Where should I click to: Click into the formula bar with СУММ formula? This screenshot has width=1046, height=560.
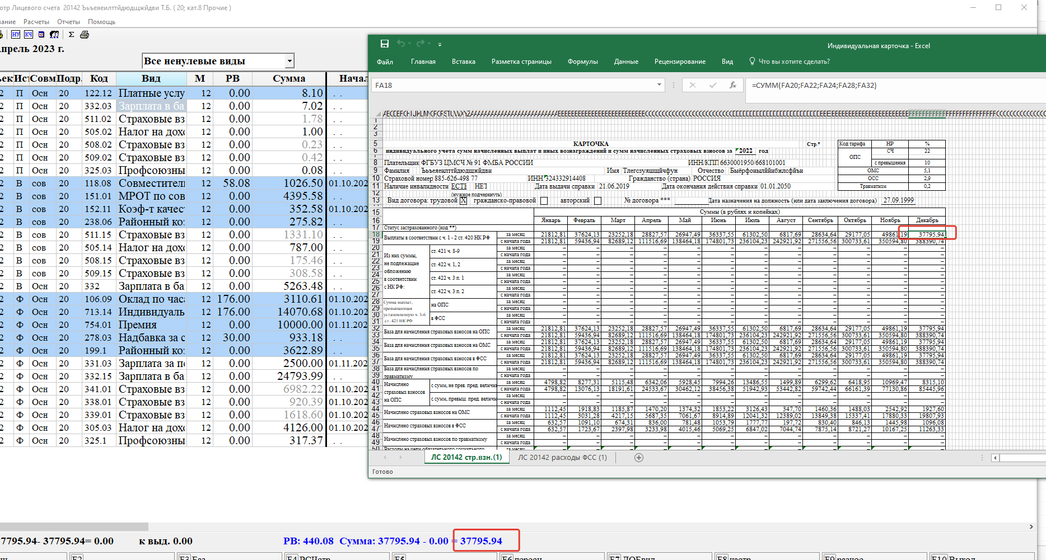[x=895, y=86]
